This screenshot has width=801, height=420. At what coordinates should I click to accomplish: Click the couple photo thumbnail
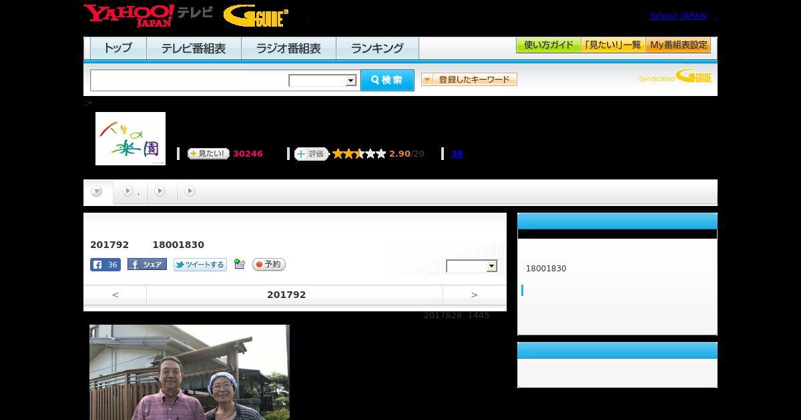click(x=190, y=372)
